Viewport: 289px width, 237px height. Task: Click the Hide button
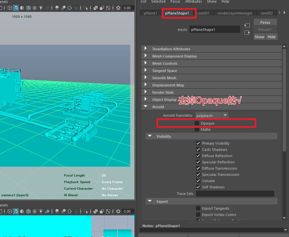coord(272,37)
